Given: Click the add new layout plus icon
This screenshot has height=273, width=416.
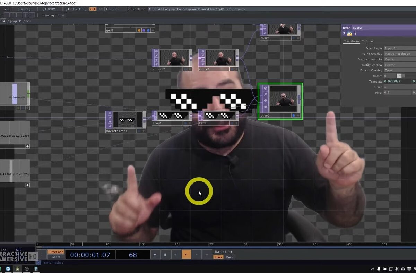Looking at the screenshot, I should click(x=63, y=15).
